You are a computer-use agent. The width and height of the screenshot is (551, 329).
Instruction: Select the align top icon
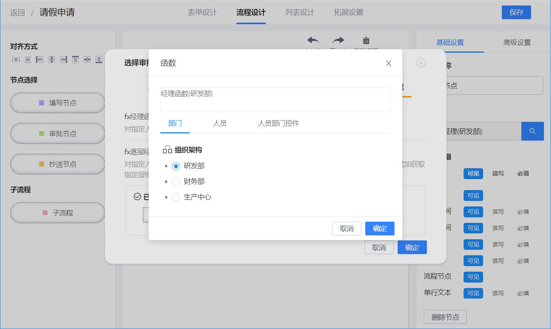(x=75, y=59)
